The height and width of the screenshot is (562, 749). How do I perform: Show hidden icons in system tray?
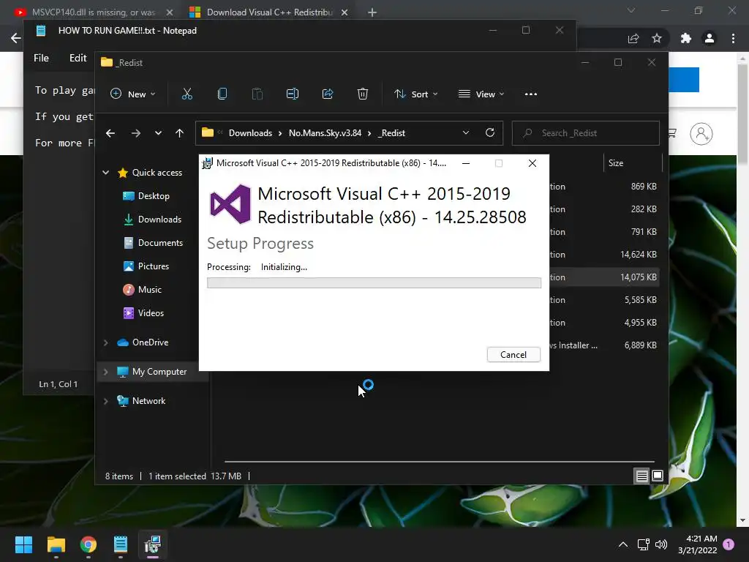[x=623, y=544]
